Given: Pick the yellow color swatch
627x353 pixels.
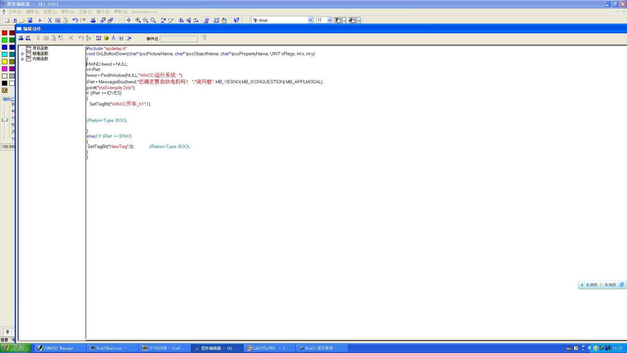Looking at the screenshot, I should [4, 62].
